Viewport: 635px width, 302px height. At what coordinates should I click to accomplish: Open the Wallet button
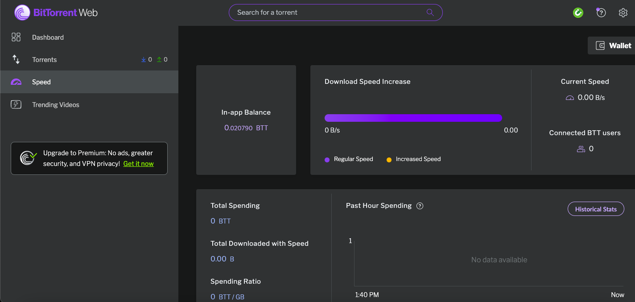(614, 46)
